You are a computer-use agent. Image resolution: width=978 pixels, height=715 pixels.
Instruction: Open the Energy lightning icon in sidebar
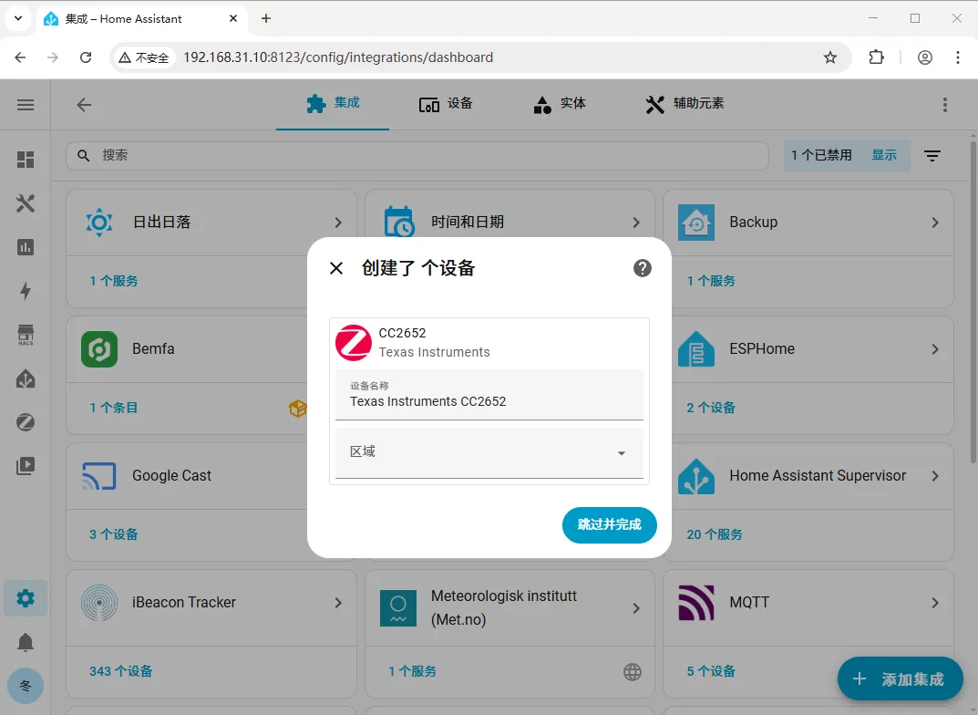26,291
